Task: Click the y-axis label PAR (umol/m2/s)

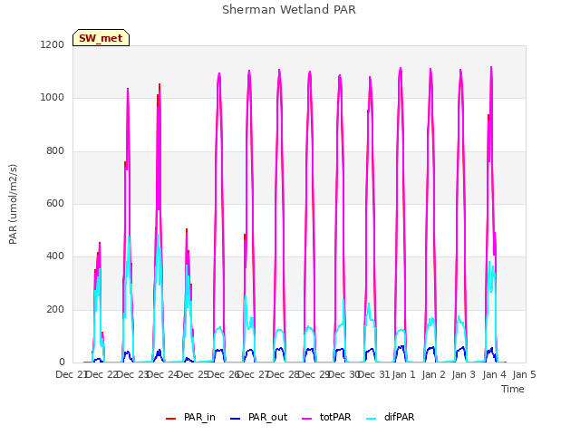Action: point(13,204)
